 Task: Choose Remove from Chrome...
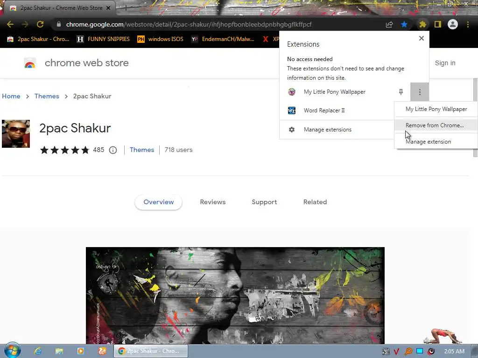pyautogui.click(x=436, y=125)
